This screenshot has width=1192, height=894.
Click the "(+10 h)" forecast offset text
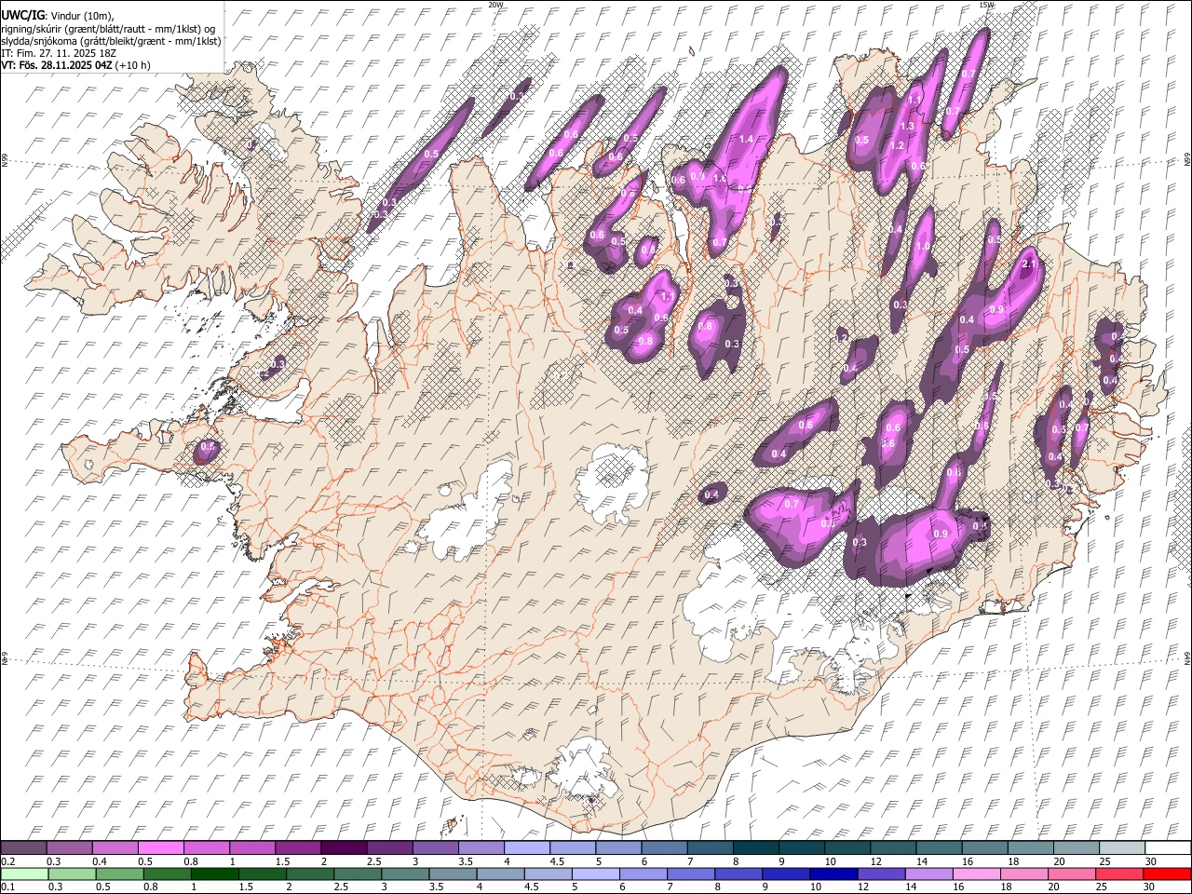pos(133,65)
